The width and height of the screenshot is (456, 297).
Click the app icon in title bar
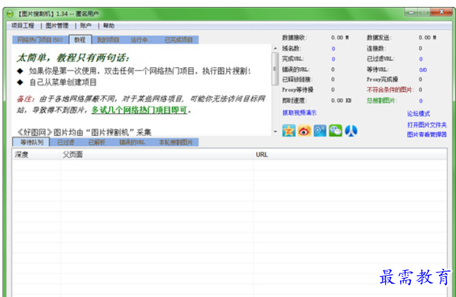click(10, 13)
